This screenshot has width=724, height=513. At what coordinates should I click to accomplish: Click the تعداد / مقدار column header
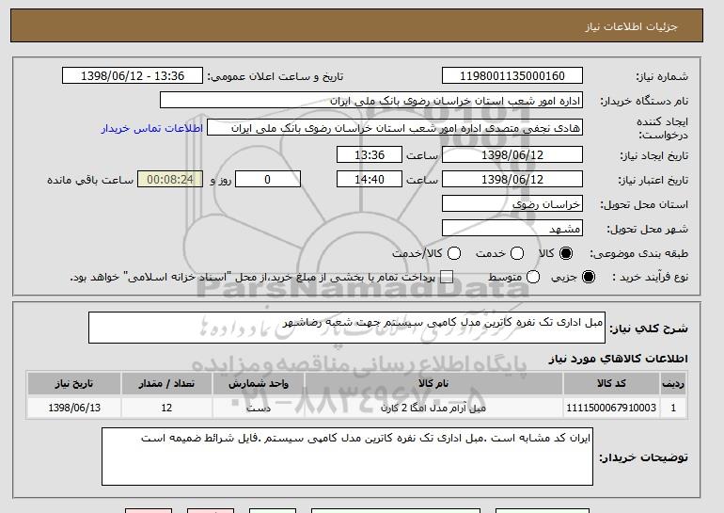pos(166,384)
